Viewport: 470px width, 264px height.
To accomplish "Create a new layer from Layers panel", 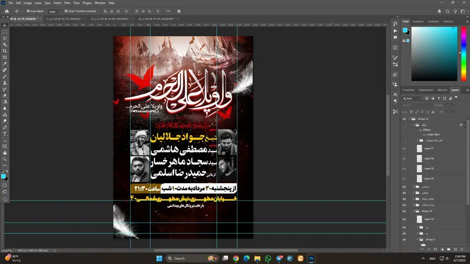I will 455,249.
